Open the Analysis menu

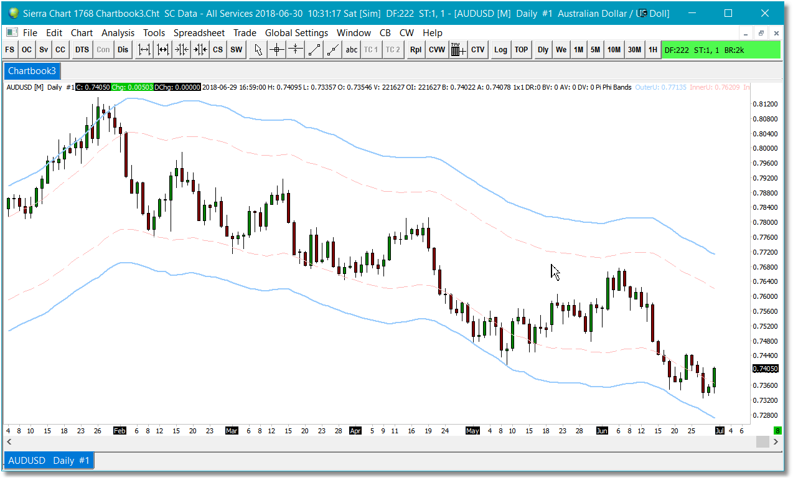[118, 33]
